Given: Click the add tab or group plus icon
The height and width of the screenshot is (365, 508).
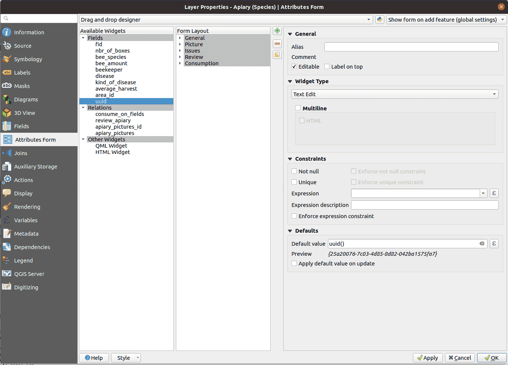Looking at the screenshot, I should pyautogui.click(x=277, y=31).
